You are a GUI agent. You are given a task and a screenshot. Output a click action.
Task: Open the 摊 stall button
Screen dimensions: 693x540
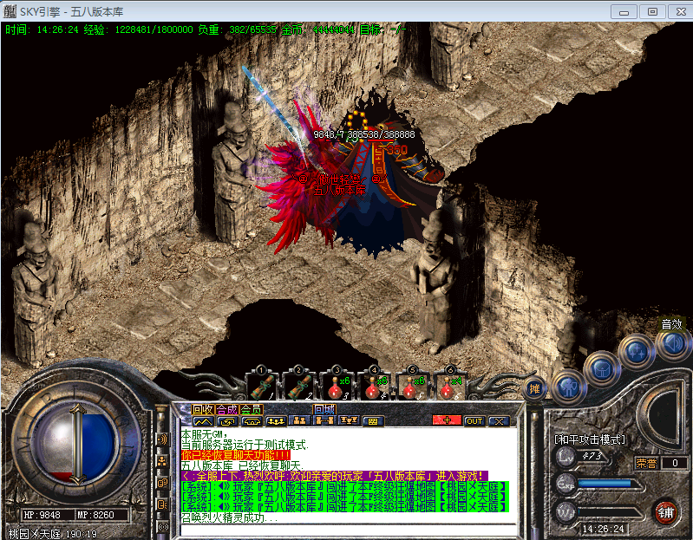pyautogui.click(x=534, y=388)
